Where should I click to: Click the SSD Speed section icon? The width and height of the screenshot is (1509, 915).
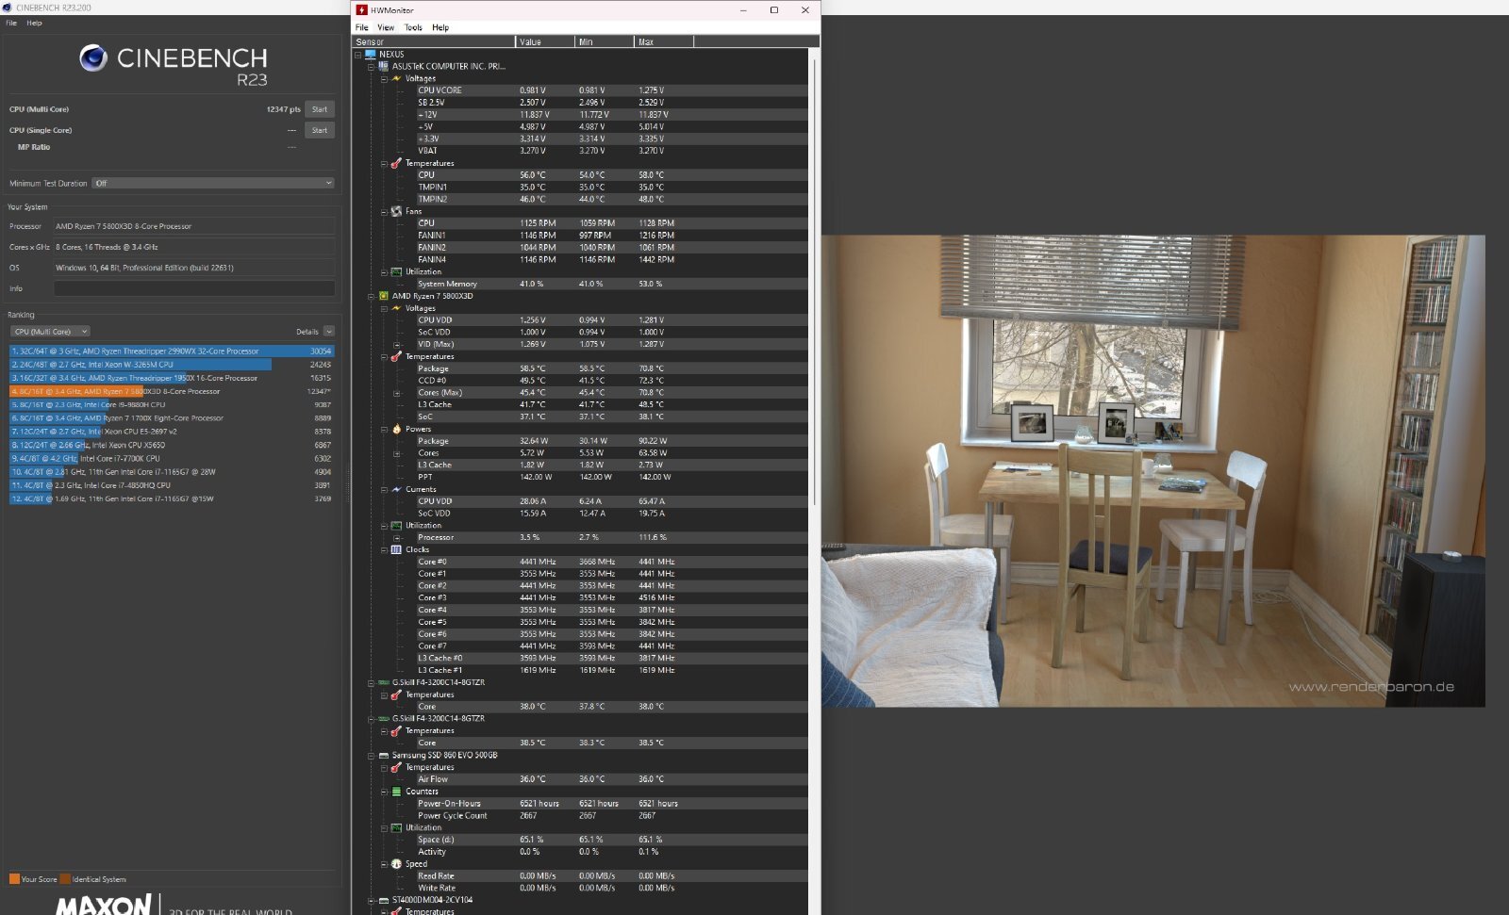pos(396,863)
